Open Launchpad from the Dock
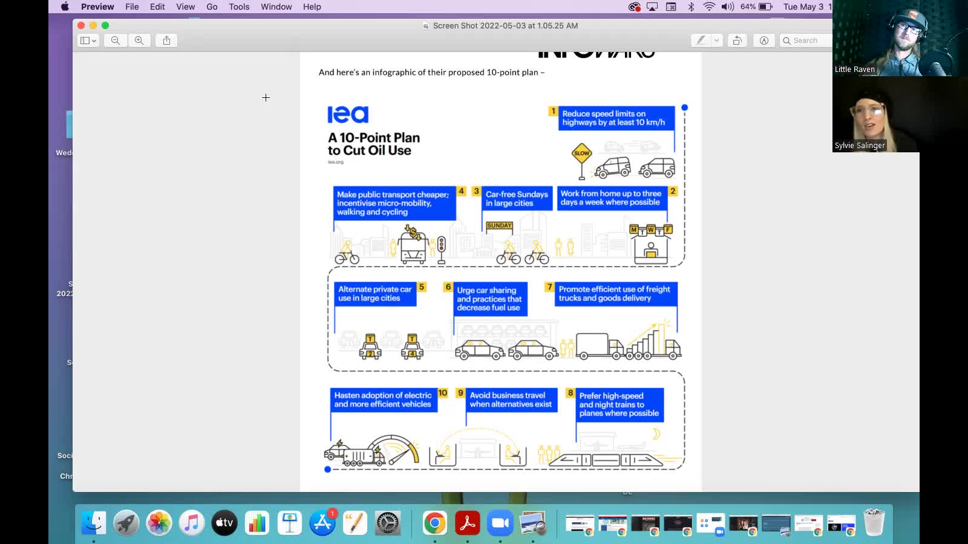 (x=126, y=523)
